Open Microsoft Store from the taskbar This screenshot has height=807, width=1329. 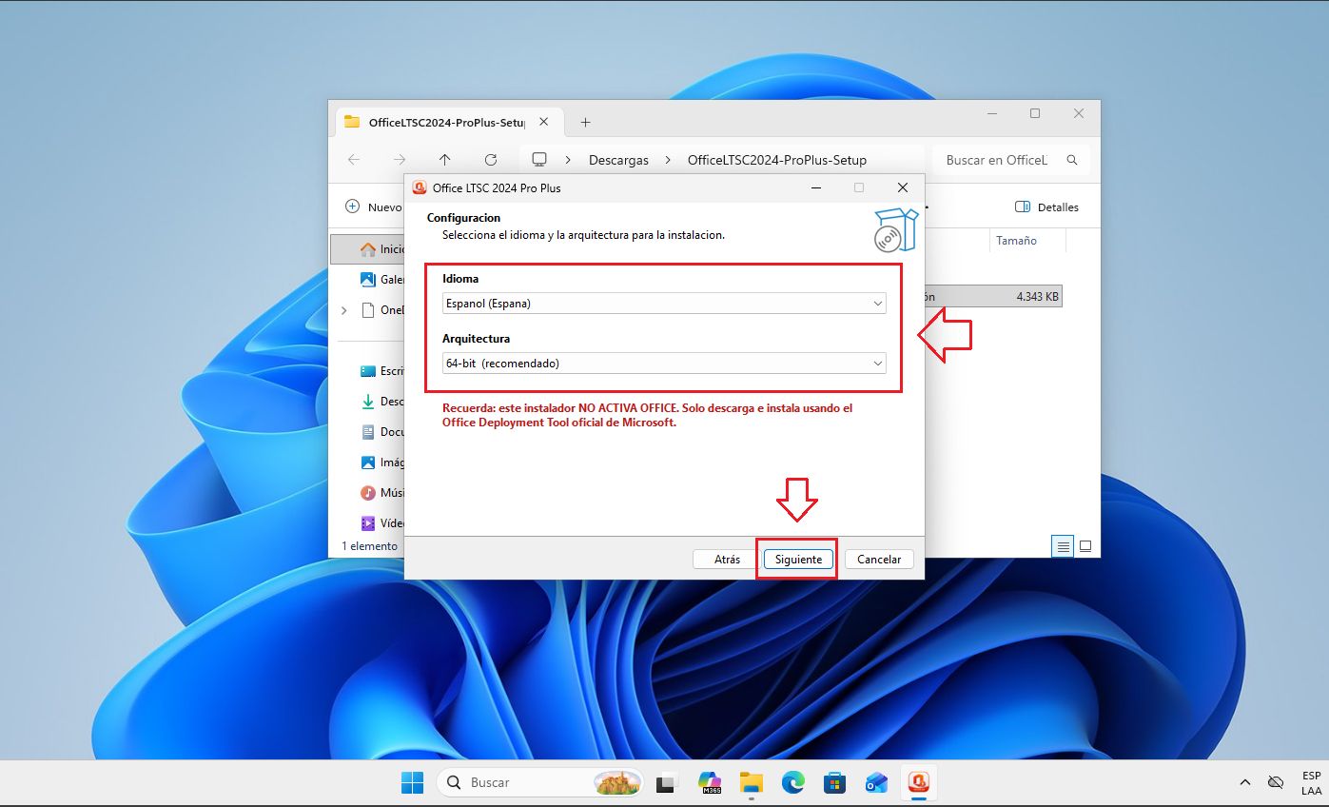tap(835, 782)
